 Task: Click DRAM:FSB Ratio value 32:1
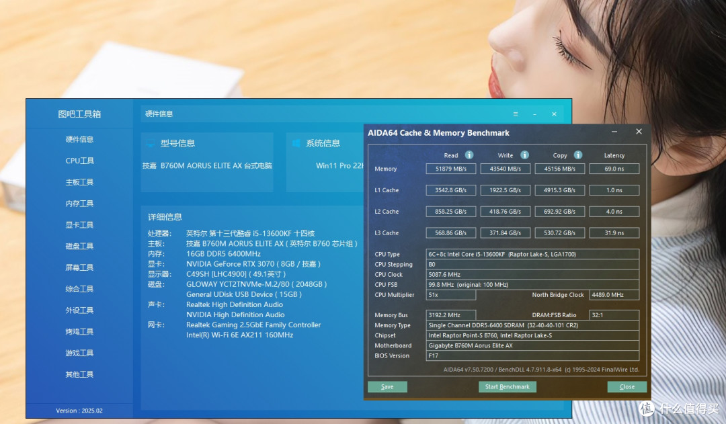pyautogui.click(x=614, y=315)
